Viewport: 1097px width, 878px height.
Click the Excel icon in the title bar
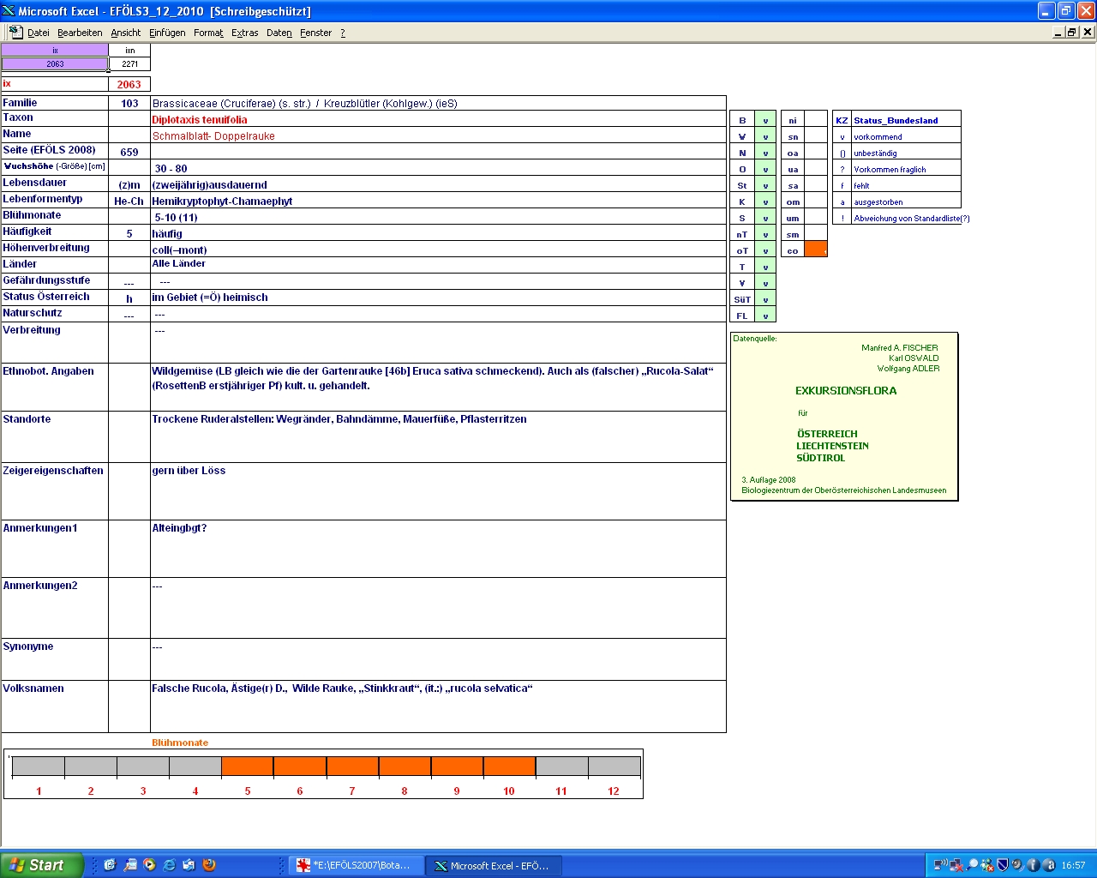coord(9,11)
